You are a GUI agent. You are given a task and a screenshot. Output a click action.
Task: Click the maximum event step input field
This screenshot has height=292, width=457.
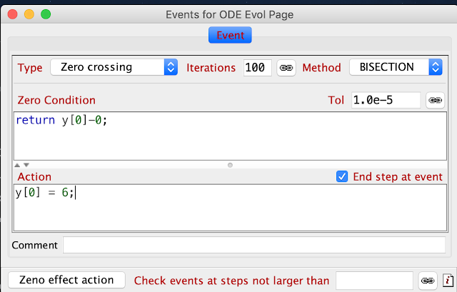point(374,281)
